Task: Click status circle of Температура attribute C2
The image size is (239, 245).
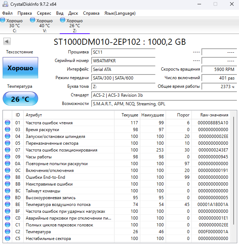Action: tap(8, 232)
